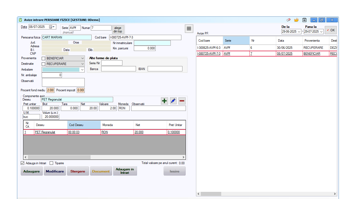This screenshot has height=199, width=354.
Task: Click the alege din top button
Action: point(118,29)
